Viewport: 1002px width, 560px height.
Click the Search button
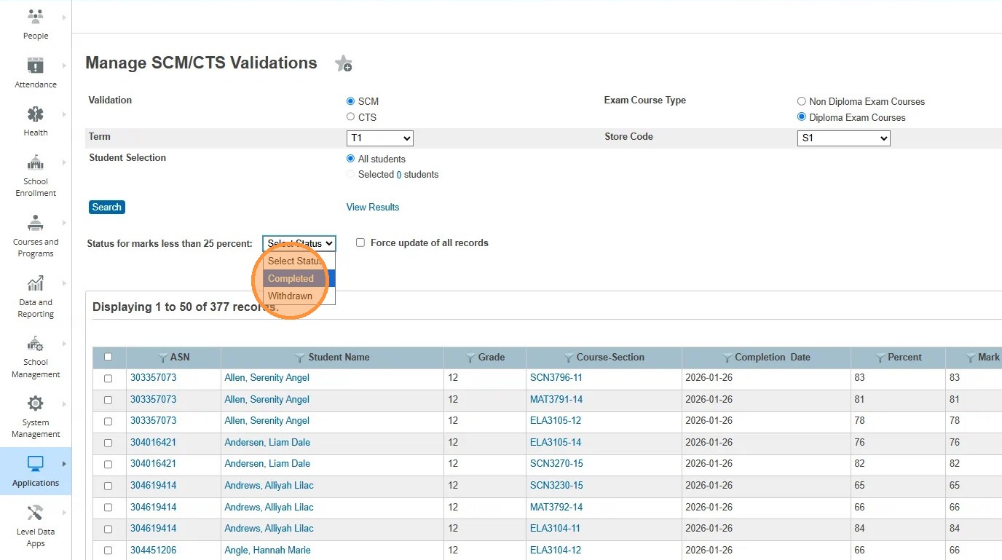tap(106, 207)
